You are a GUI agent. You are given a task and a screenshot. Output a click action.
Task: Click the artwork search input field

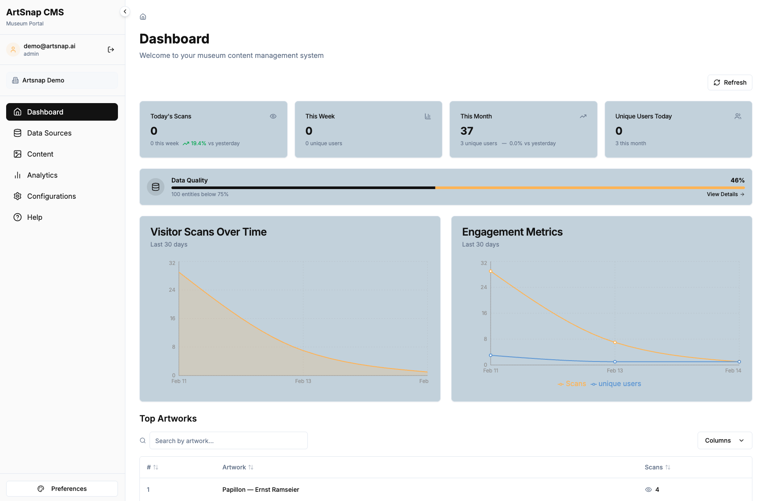[228, 440]
